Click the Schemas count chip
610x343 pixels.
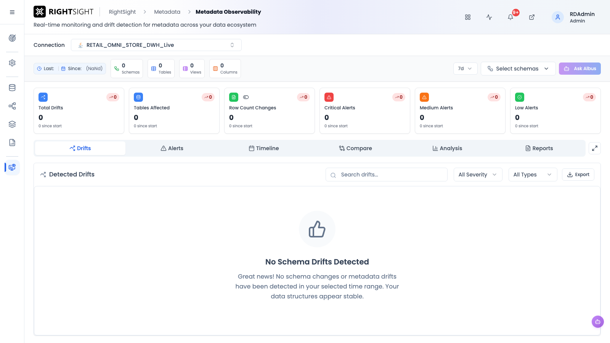pyautogui.click(x=127, y=69)
